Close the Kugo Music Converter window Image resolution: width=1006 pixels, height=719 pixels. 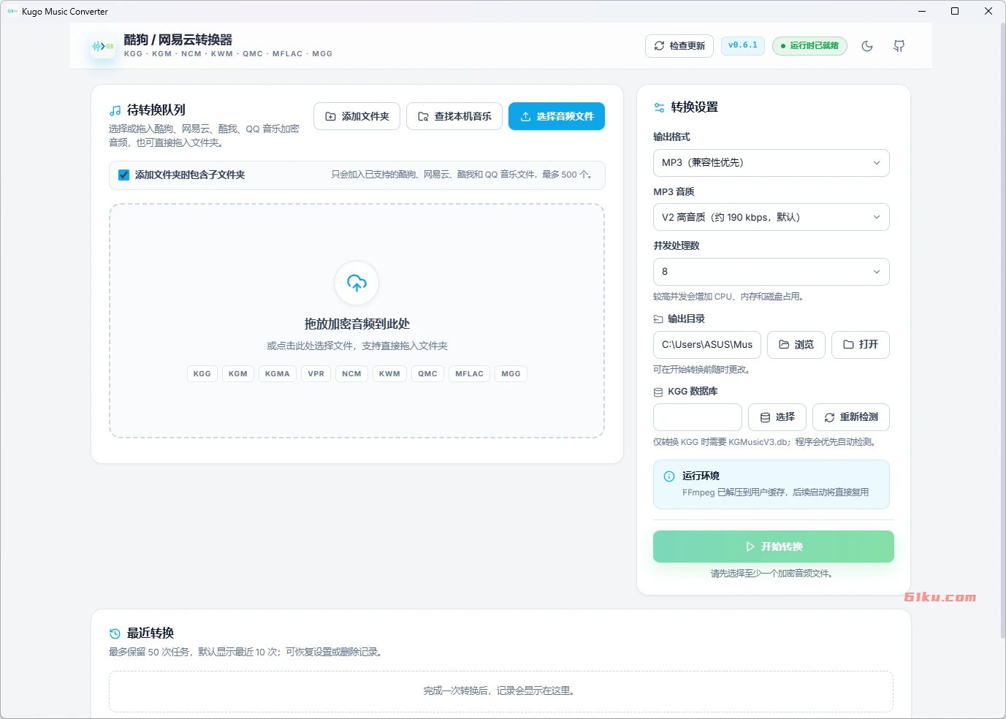(988, 11)
